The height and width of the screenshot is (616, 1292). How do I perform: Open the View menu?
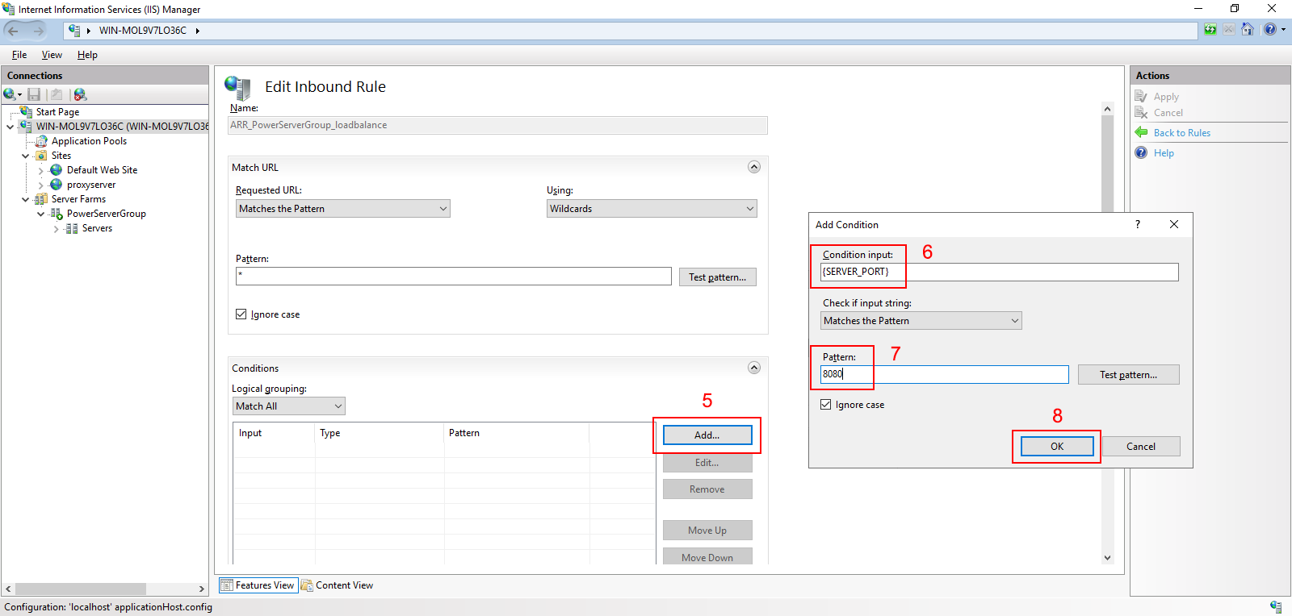tap(52, 55)
